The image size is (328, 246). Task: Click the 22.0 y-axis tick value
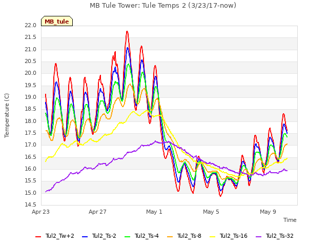(x=31, y=26)
